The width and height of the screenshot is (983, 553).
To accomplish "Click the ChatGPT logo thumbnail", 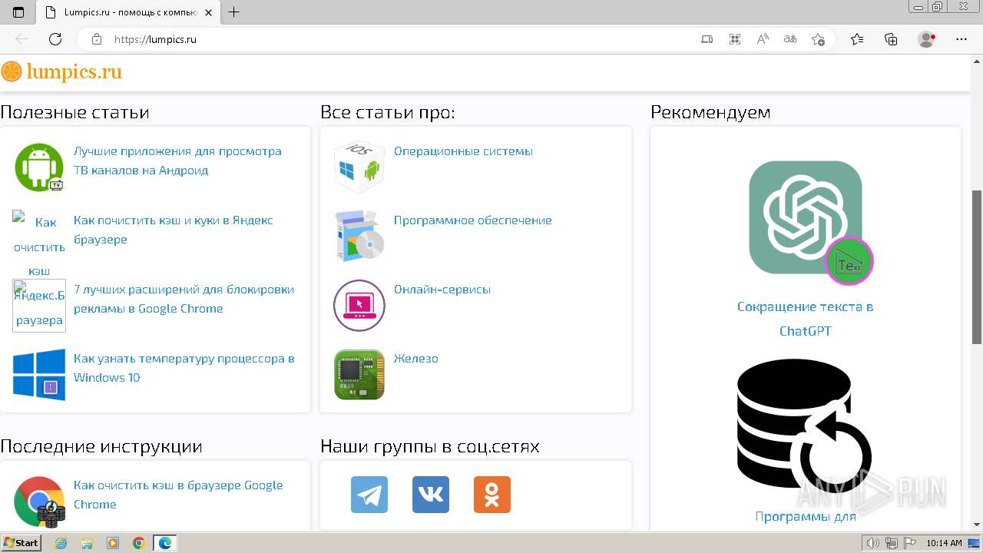I will (x=810, y=221).
